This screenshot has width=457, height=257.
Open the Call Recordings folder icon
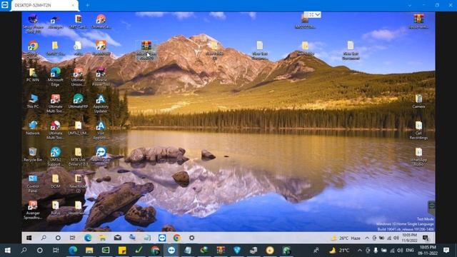point(418,130)
